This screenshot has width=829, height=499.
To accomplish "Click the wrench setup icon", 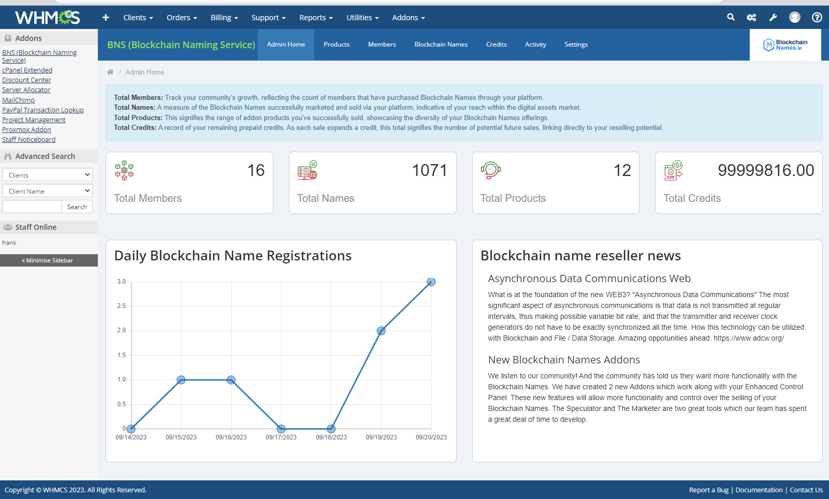I will pyautogui.click(x=773, y=18).
